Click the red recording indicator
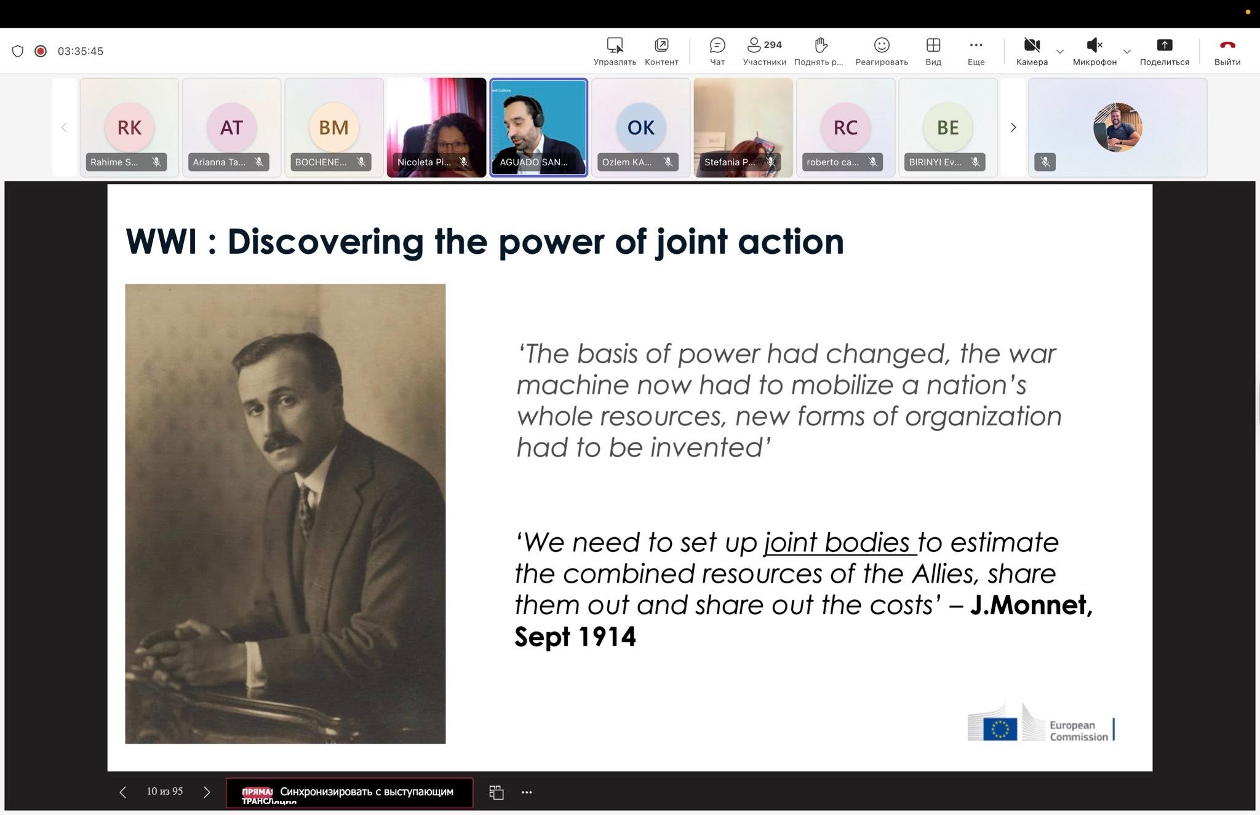 click(x=41, y=51)
